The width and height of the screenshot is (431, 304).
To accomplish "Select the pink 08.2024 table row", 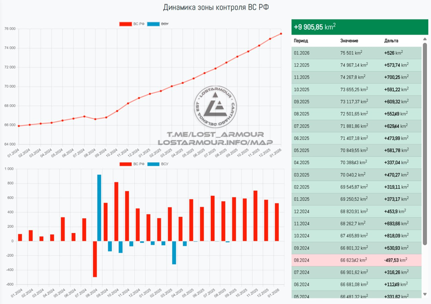I will tap(356, 260).
